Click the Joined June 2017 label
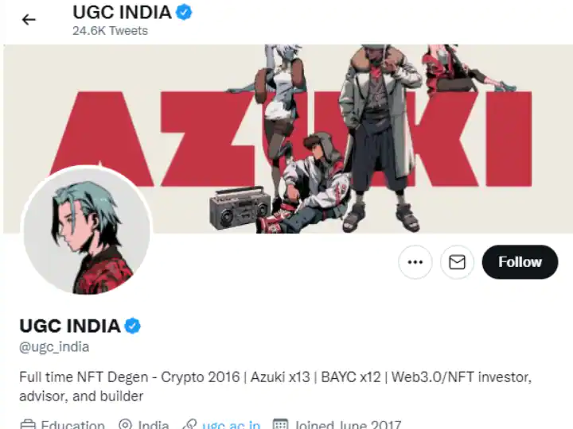 pyautogui.click(x=348, y=424)
